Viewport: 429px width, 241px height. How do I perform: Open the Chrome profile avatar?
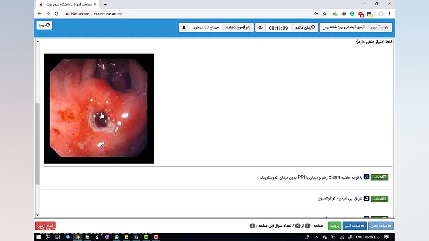point(381,13)
